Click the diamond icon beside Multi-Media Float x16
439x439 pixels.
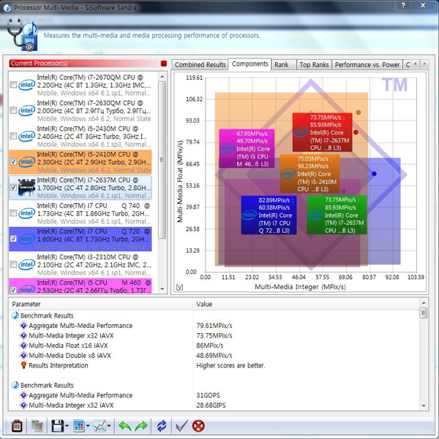pos(24,346)
